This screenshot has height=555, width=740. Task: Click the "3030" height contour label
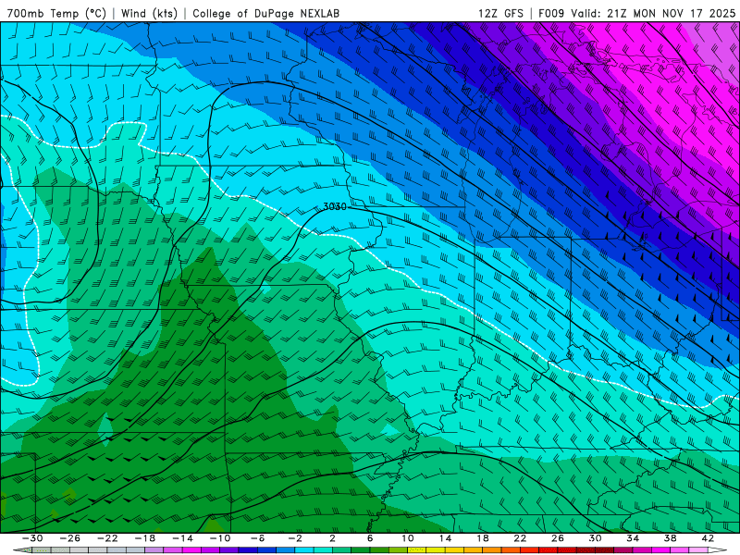point(335,206)
